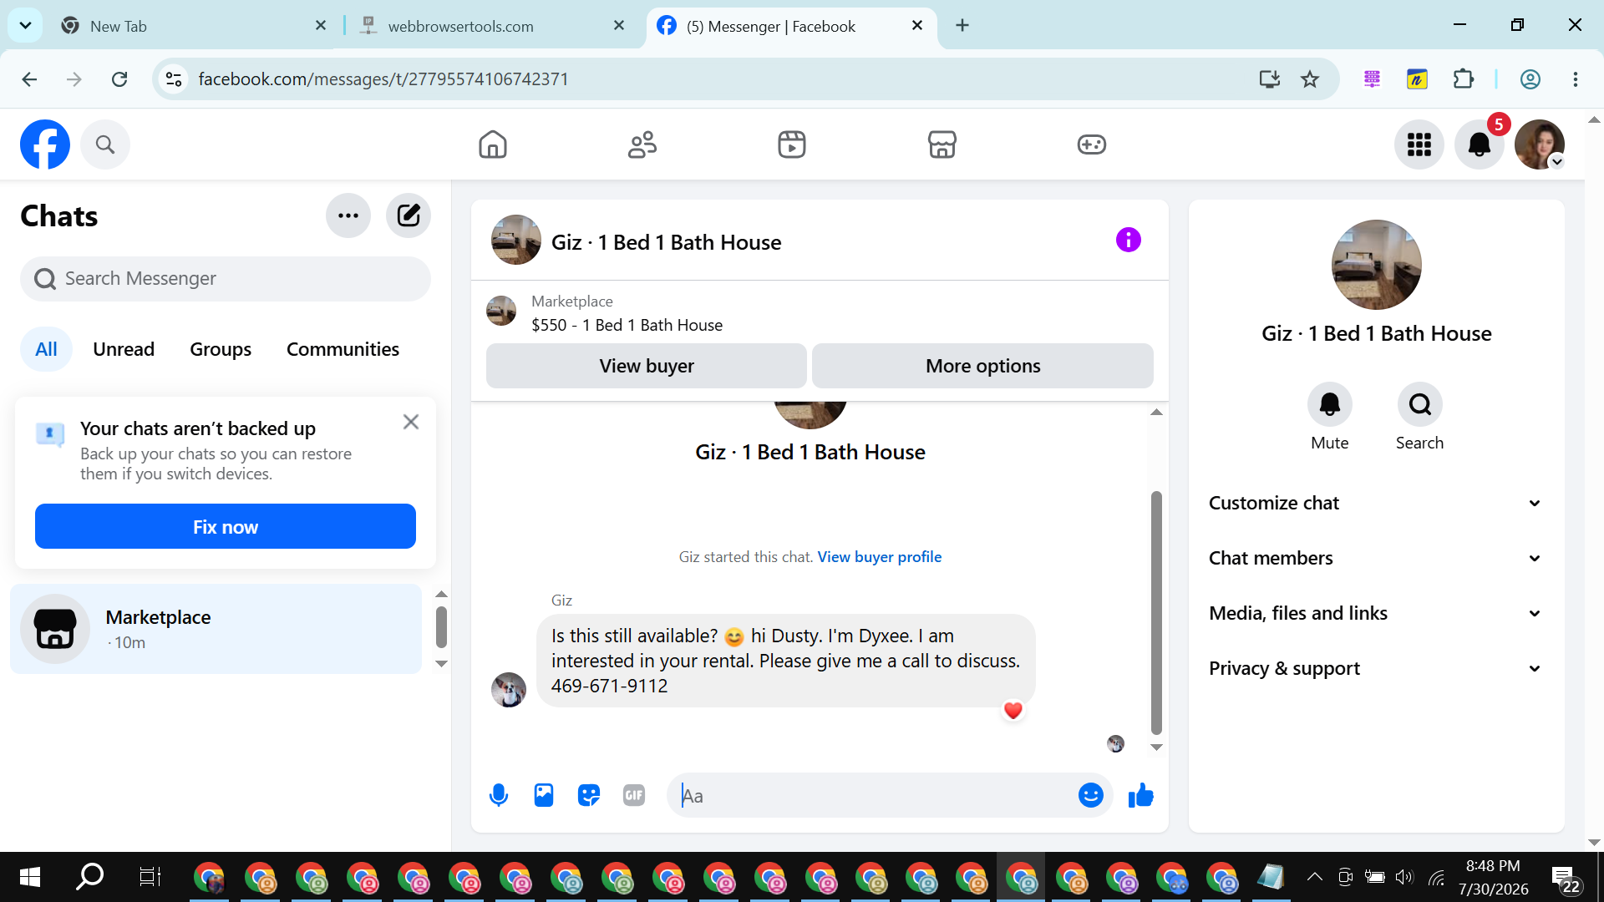Click the listing thumbnail in chat header

click(x=516, y=241)
